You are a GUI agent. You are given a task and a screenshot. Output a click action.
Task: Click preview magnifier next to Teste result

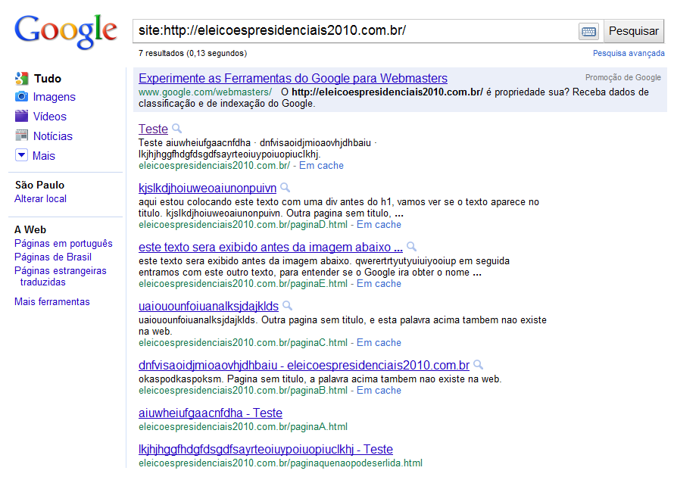(177, 129)
